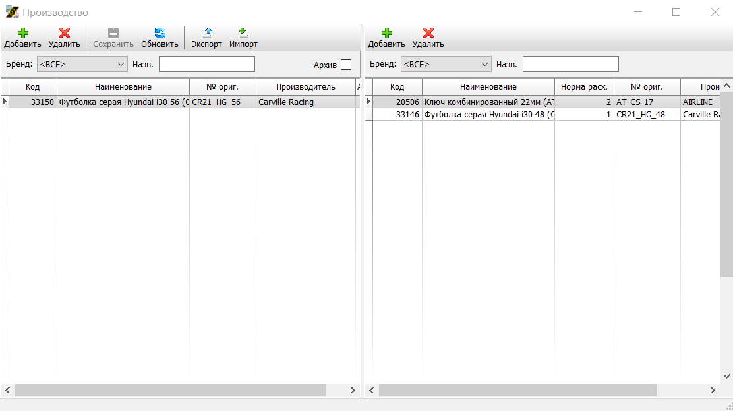
Task: Click the Экспорт toolbar icon
Action: 206,33
